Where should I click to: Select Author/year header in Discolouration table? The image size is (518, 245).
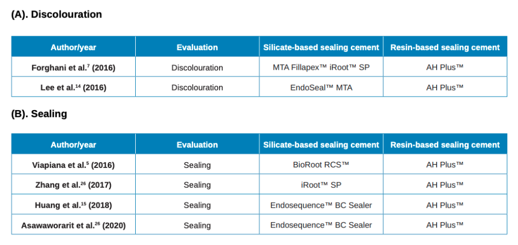73,47
